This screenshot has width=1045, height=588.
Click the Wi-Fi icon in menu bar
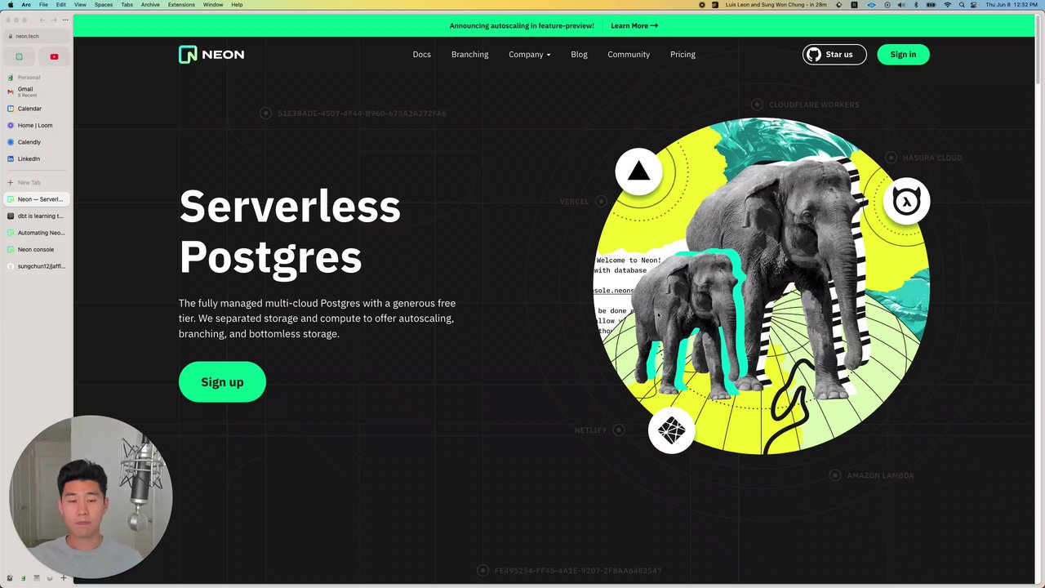coord(948,5)
